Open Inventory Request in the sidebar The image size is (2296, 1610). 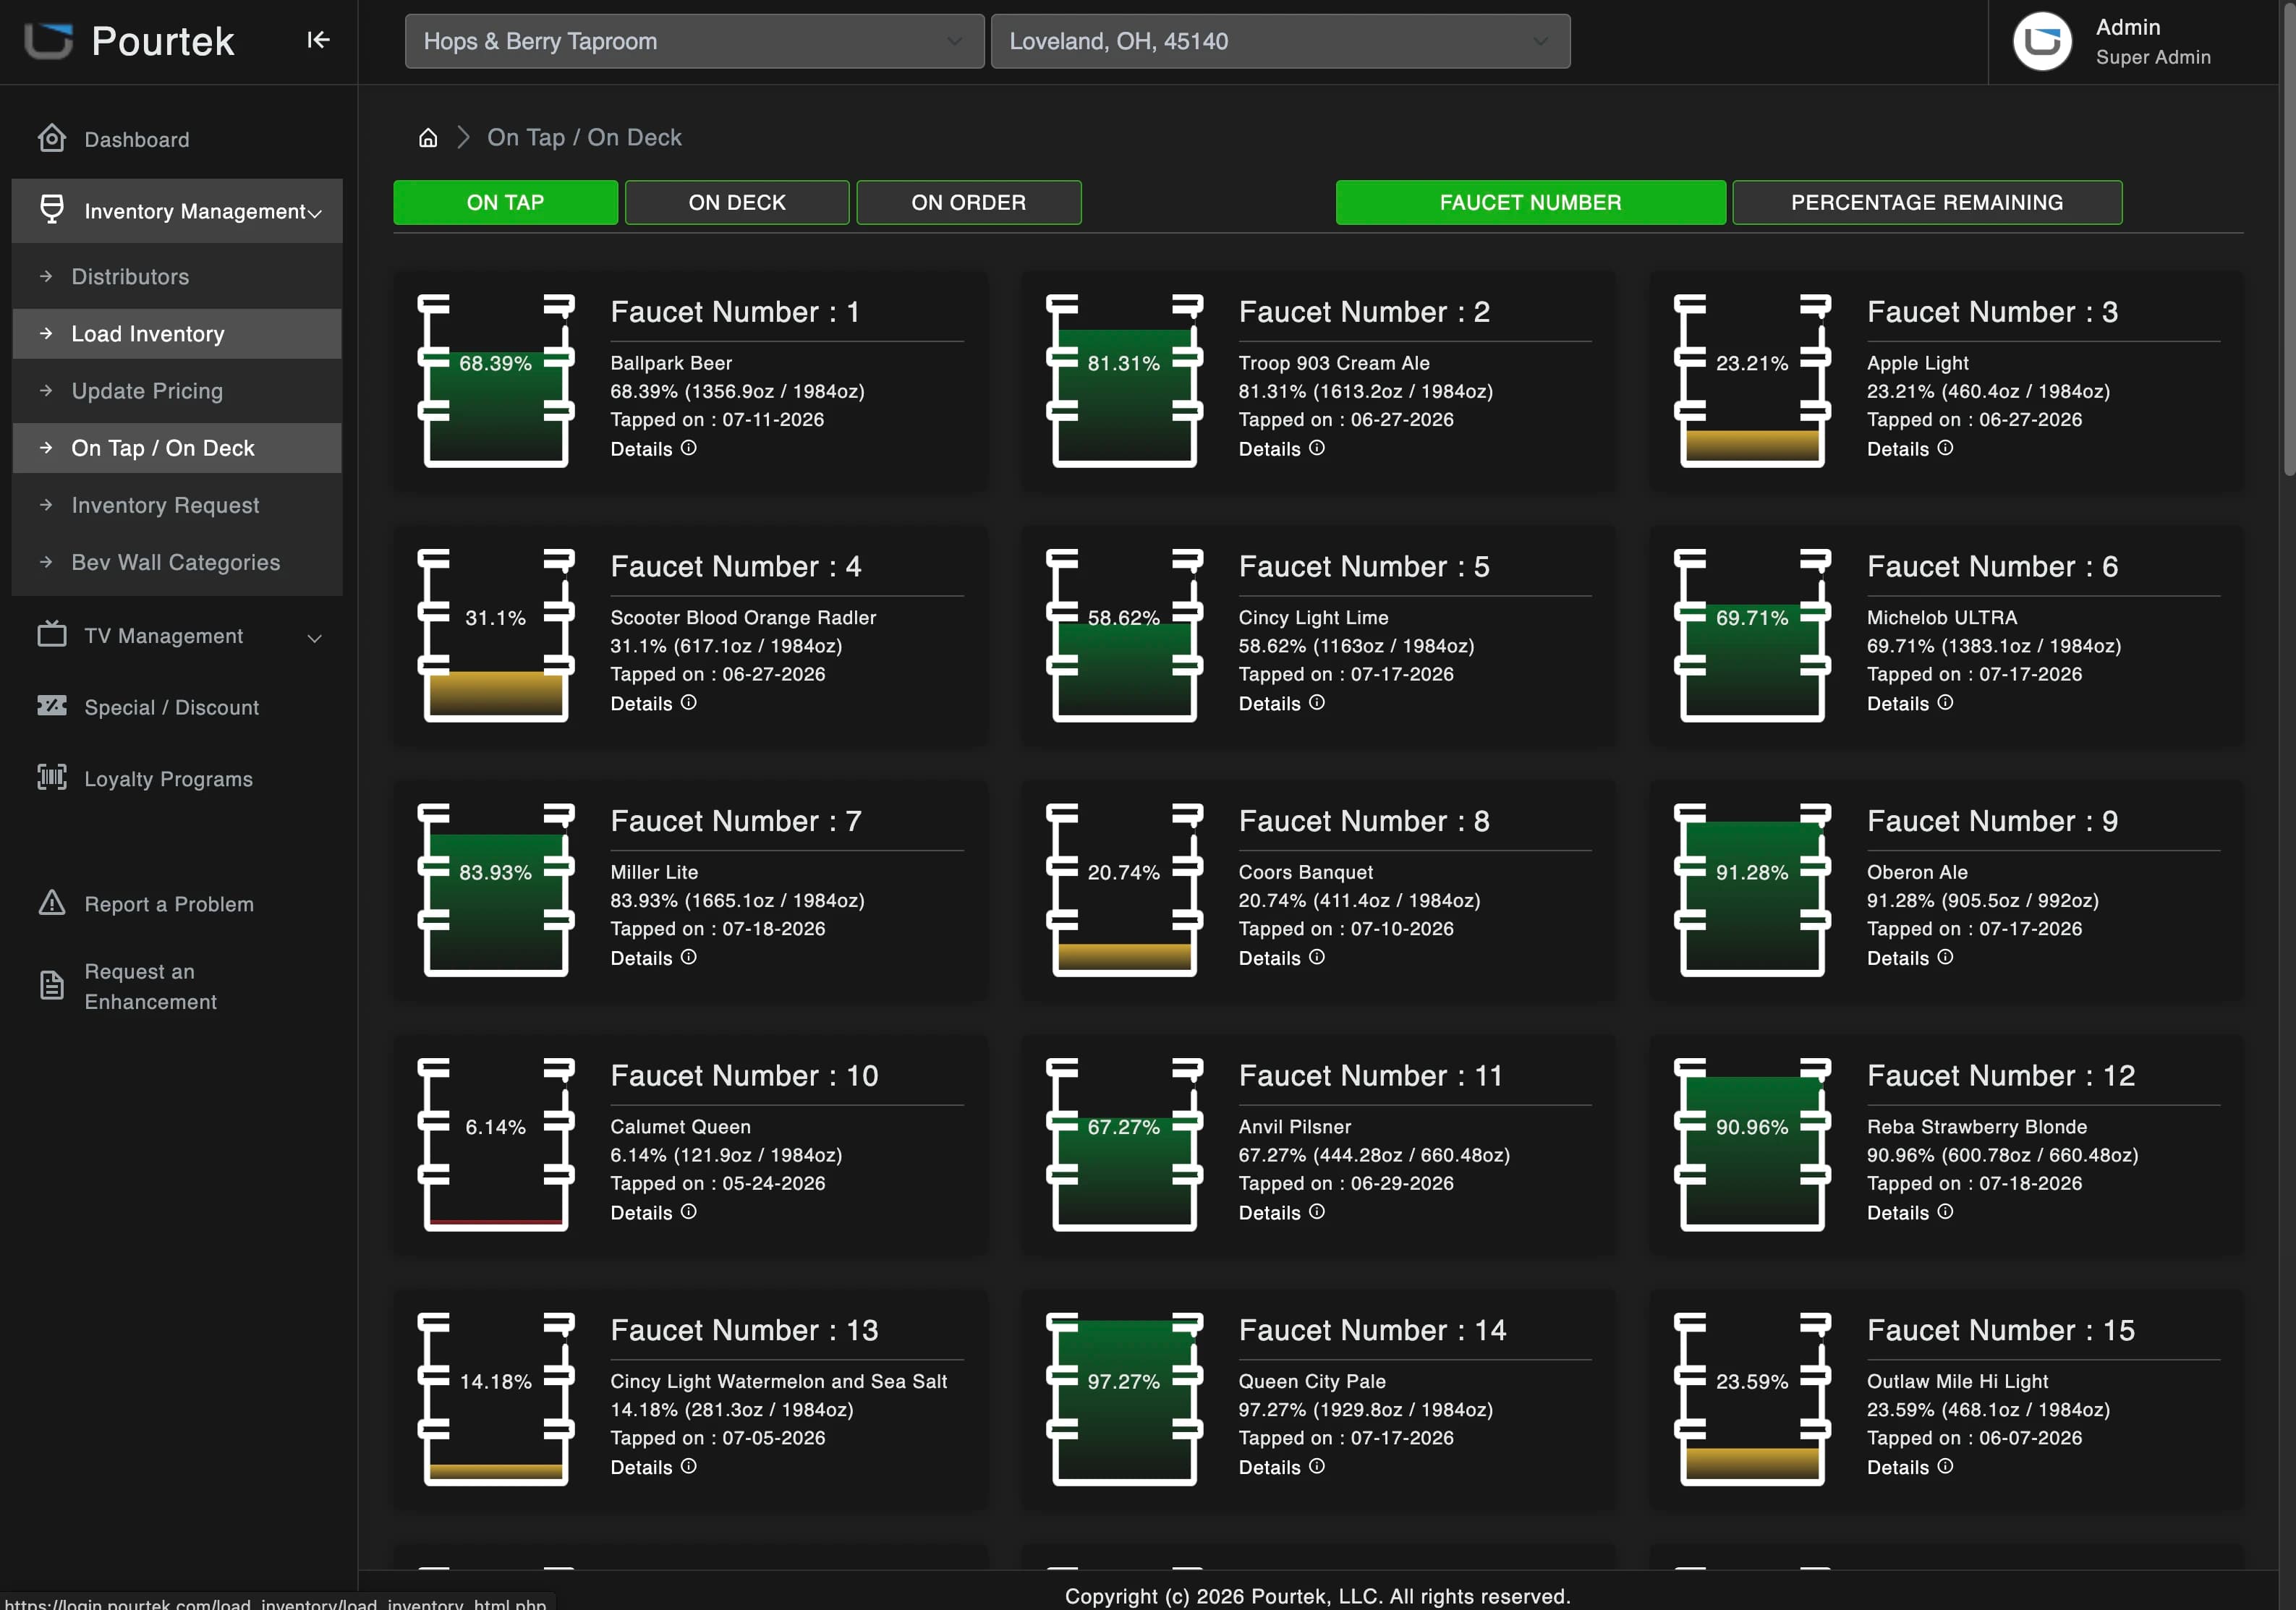pyautogui.click(x=177, y=505)
